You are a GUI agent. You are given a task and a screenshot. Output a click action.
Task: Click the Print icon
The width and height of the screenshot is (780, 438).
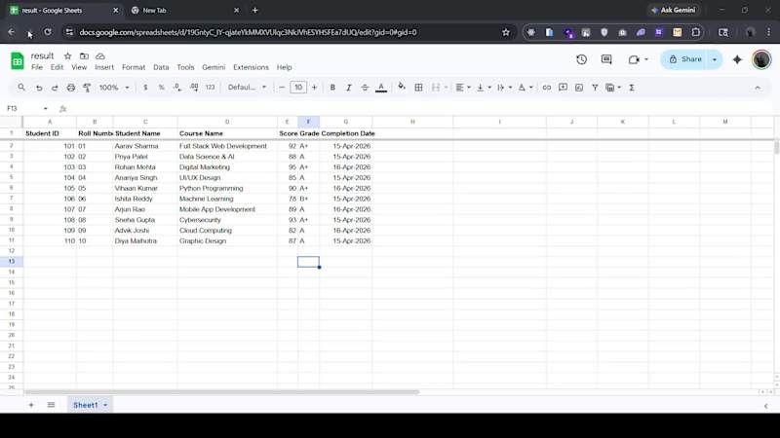click(71, 88)
